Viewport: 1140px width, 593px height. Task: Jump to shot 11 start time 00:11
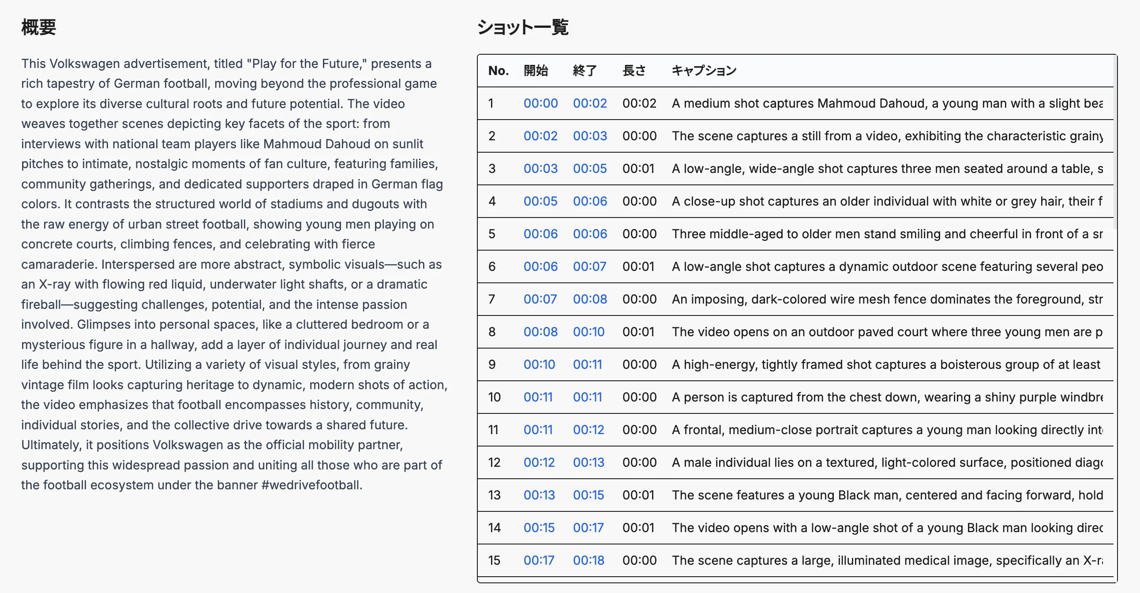click(x=538, y=430)
